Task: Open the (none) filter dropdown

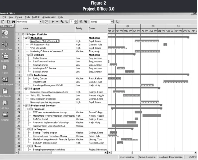Action: 112,22
